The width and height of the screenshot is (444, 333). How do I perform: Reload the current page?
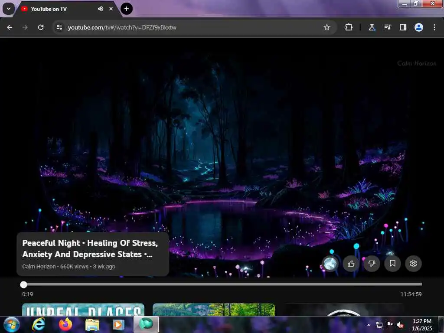pos(41,27)
